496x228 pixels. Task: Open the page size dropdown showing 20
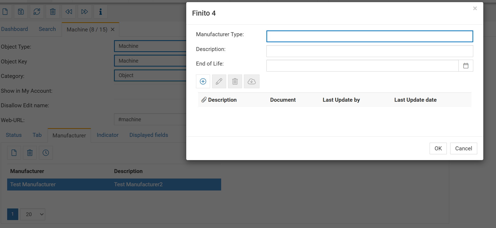(33, 214)
